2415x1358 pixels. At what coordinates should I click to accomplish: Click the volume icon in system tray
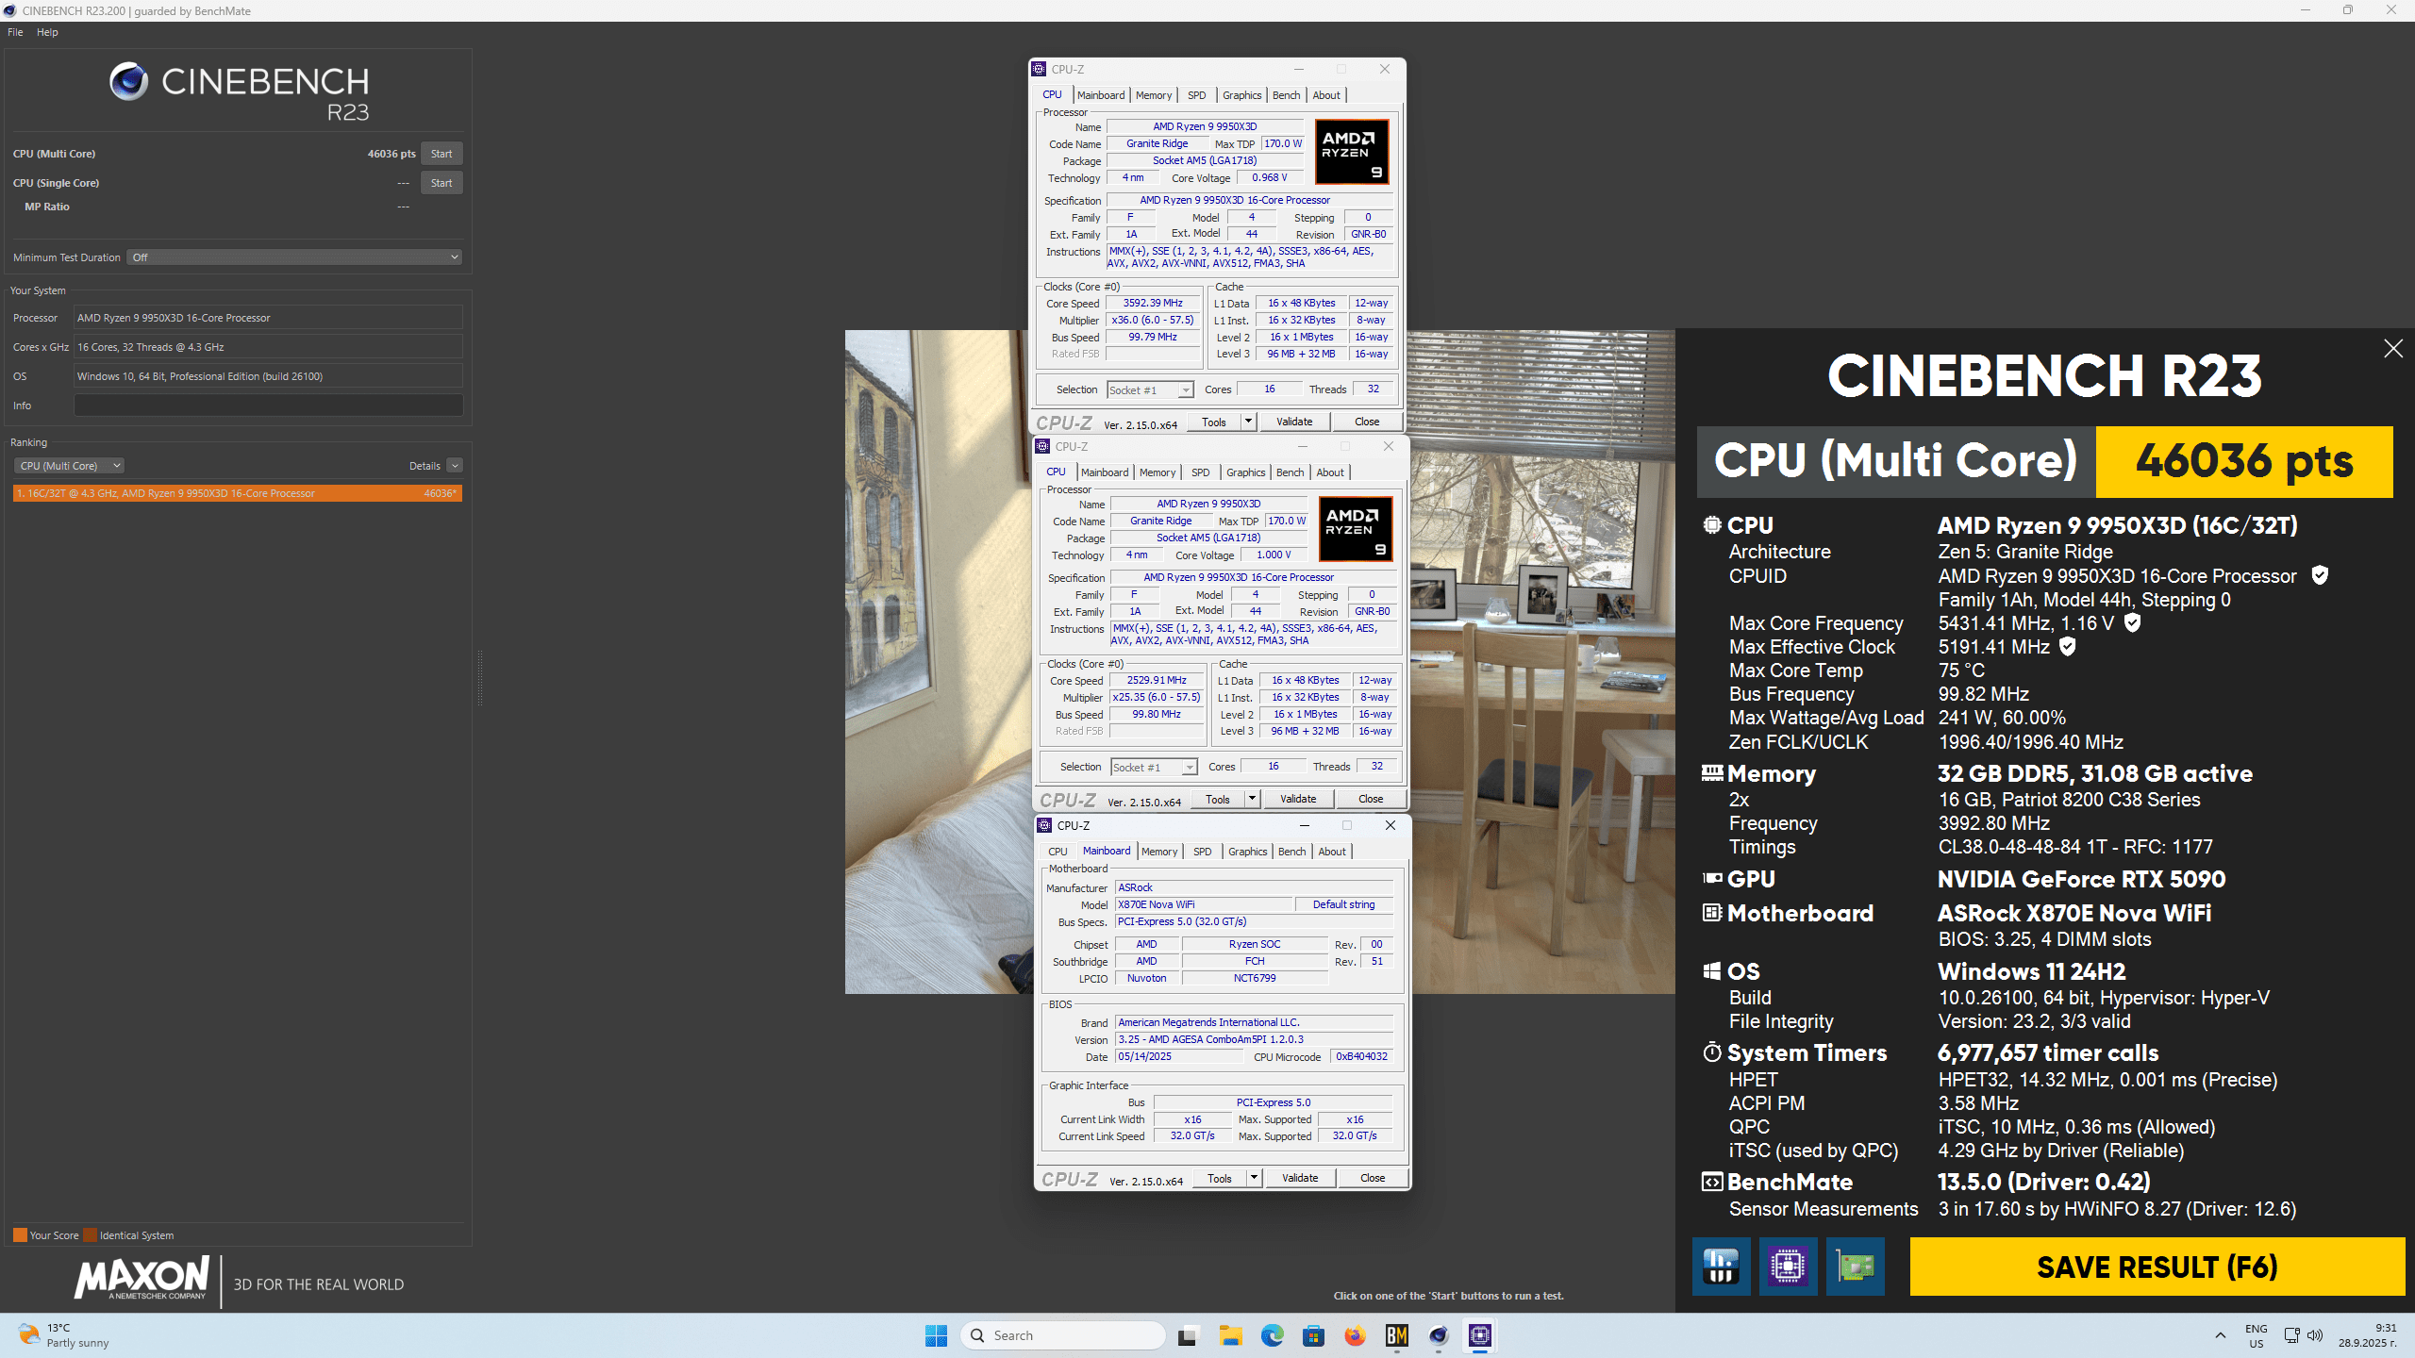pyautogui.click(x=2315, y=1335)
